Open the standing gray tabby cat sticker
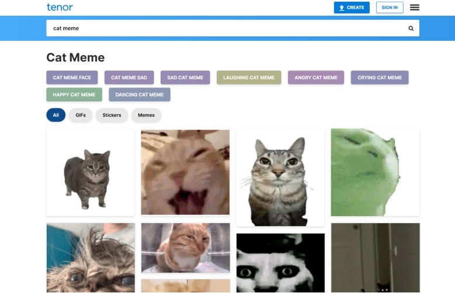455x293 pixels. [x=91, y=172]
